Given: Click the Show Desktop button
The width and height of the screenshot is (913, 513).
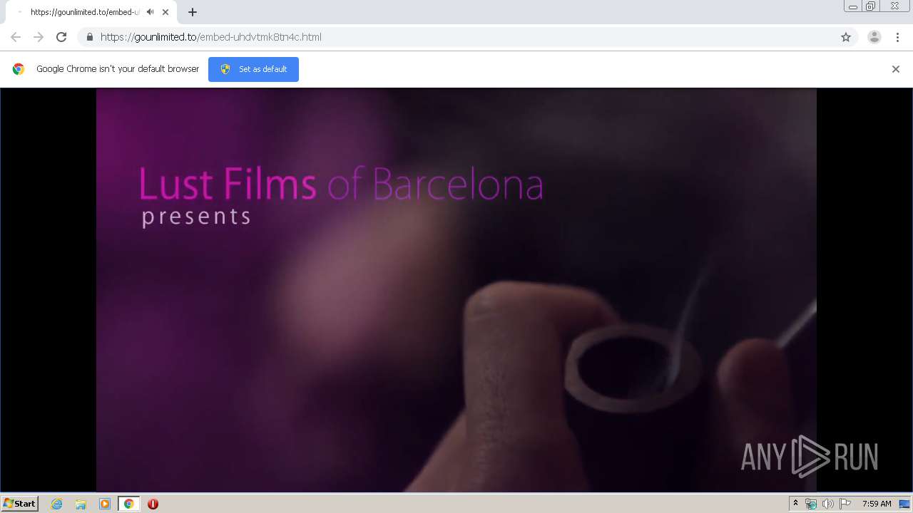Looking at the screenshot, I should (905, 504).
